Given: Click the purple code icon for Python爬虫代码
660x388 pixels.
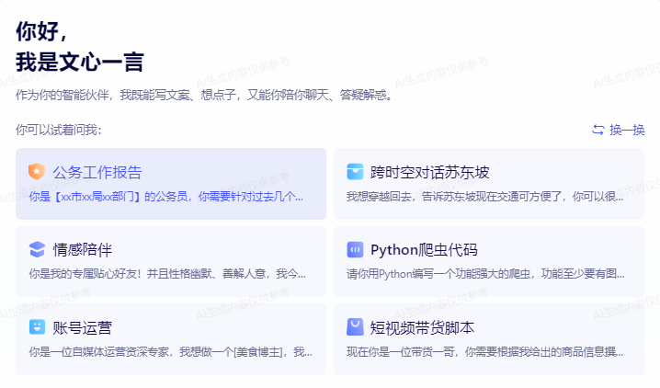Looking at the screenshot, I should [x=355, y=249].
